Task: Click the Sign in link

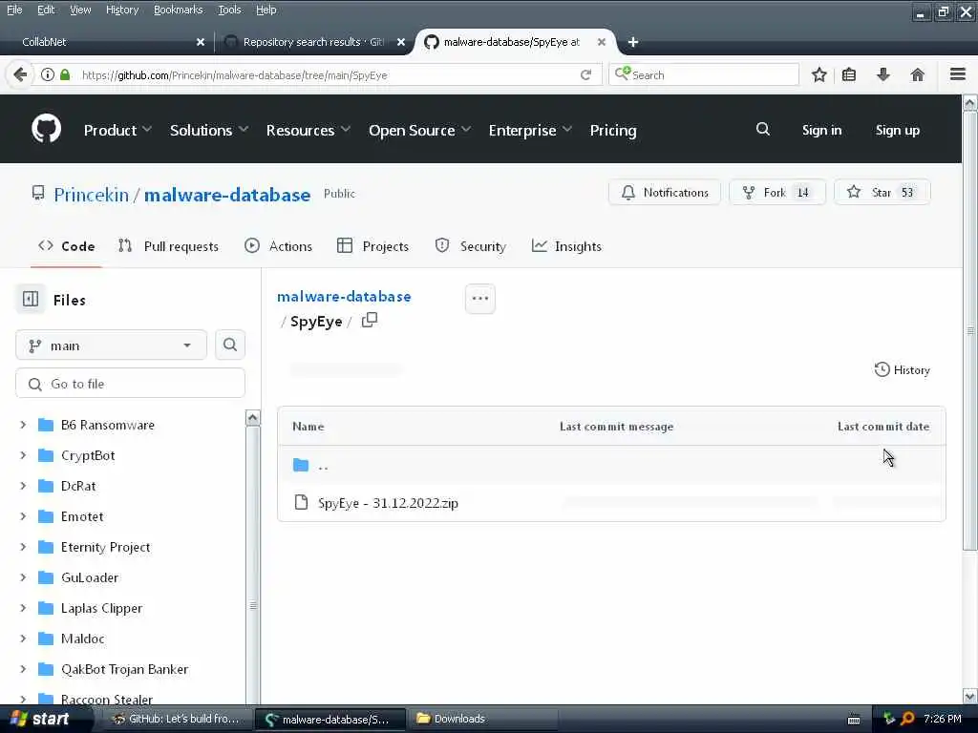Action: point(821,130)
